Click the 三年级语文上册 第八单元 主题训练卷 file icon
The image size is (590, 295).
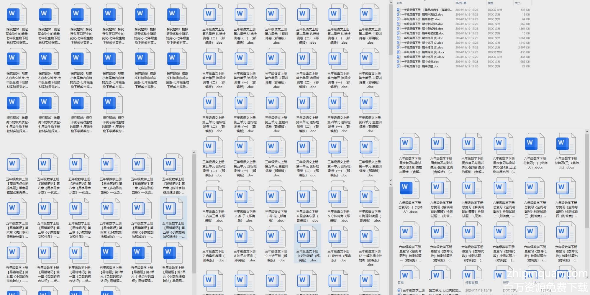point(276,15)
